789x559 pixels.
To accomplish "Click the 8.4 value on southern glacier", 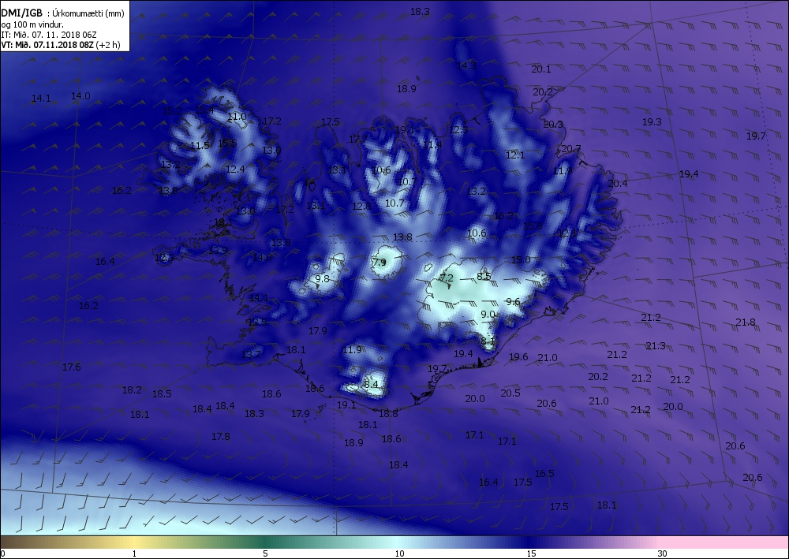I will (371, 385).
